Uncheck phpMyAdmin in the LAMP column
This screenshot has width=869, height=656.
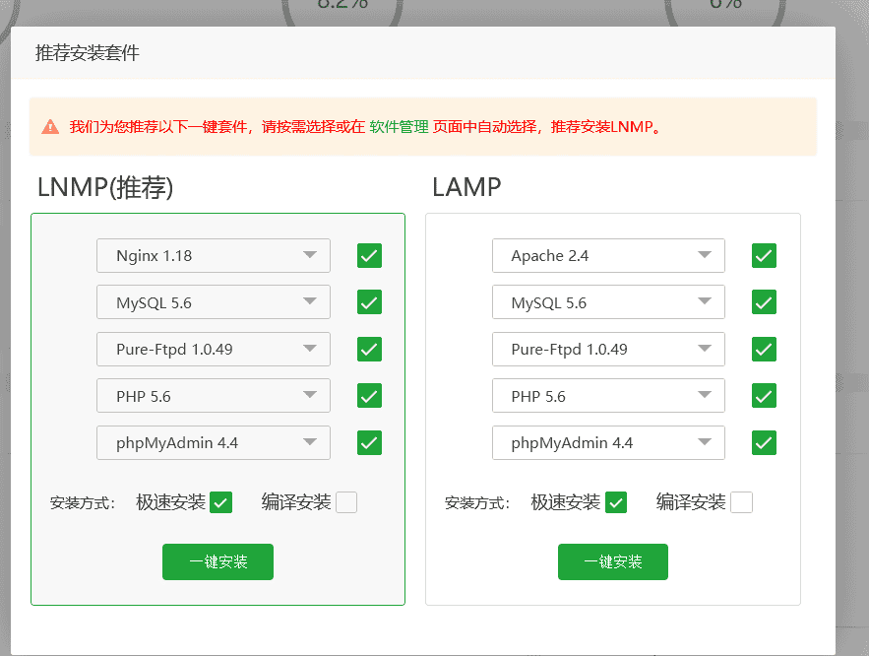point(763,442)
